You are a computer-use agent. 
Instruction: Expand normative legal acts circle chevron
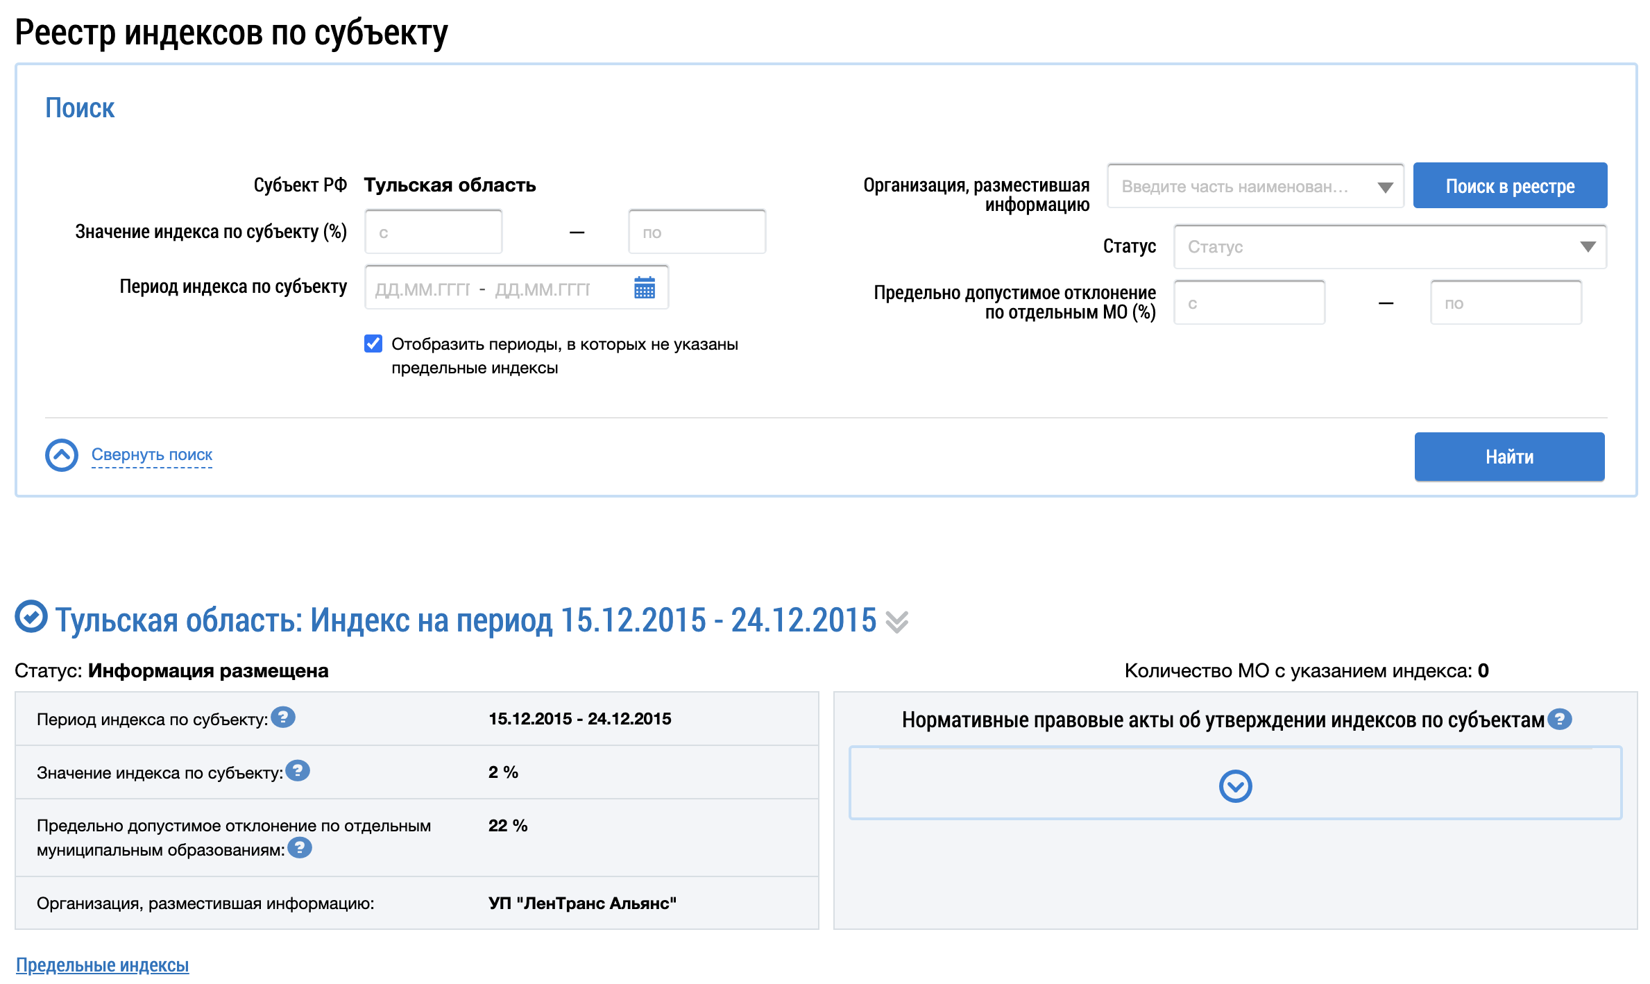point(1235,786)
